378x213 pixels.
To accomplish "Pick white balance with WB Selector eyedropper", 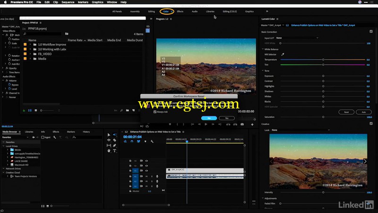I will point(283,54).
